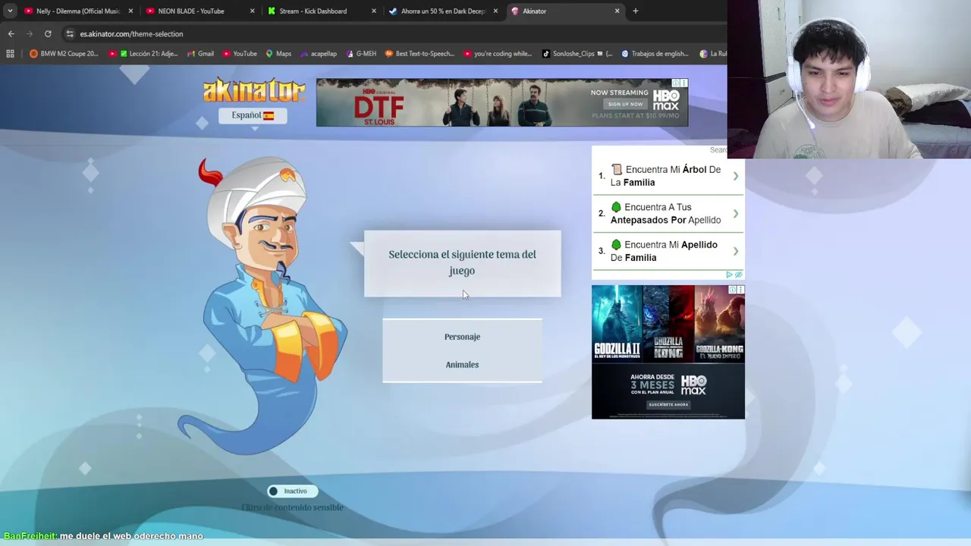Open the site info icon beside the URL
The image size is (971, 546).
(x=70, y=33)
